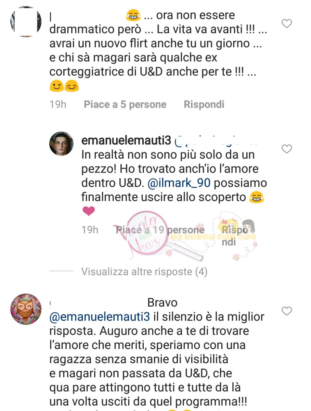Tap the laughing emoji after 'allo scoperto'
This screenshot has width=311, height=411.
click(257, 198)
